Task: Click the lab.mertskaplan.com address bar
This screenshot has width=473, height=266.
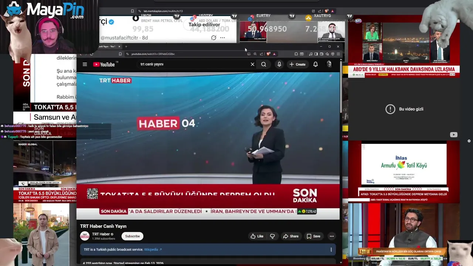Action: tap(163, 11)
